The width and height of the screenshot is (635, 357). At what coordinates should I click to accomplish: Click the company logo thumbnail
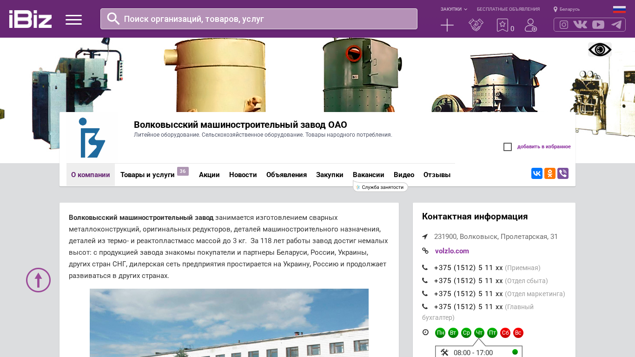pyautogui.click(x=92, y=138)
